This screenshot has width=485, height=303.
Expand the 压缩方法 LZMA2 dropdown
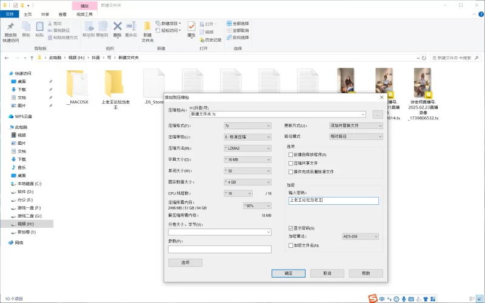pos(247,148)
